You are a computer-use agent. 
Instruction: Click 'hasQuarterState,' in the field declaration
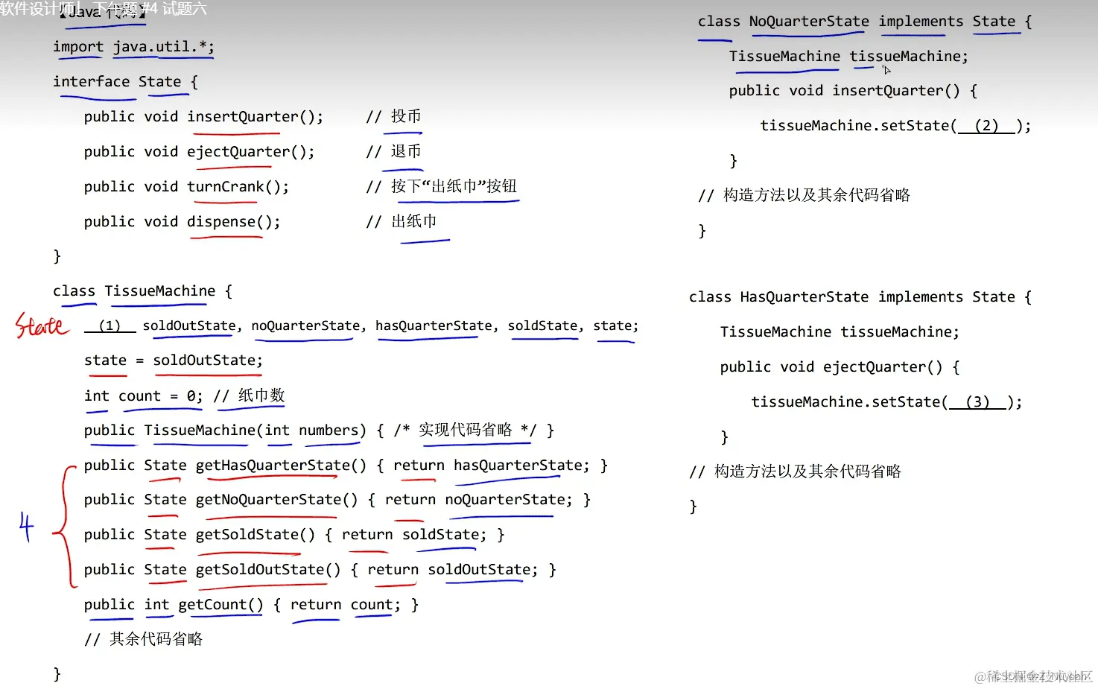click(x=437, y=326)
